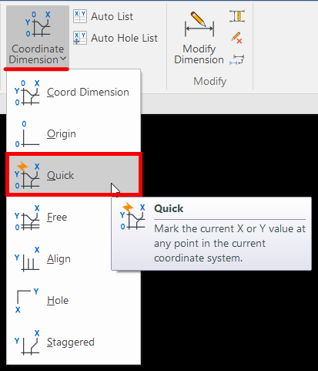Pick the Quick coordinate dimension option

[74, 175]
